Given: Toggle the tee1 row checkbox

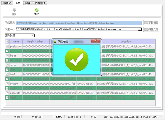Looking at the screenshot, I should (x=7, y=74).
